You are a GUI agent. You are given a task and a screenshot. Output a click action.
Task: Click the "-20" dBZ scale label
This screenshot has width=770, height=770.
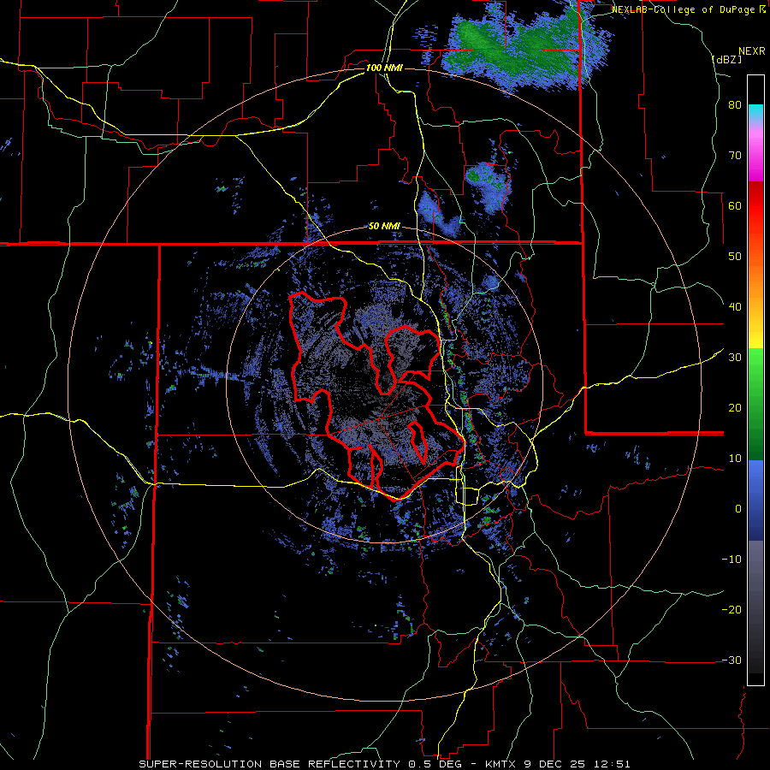731,609
